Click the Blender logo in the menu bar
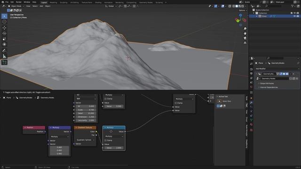This screenshot has width=301, height=169. [2, 2]
